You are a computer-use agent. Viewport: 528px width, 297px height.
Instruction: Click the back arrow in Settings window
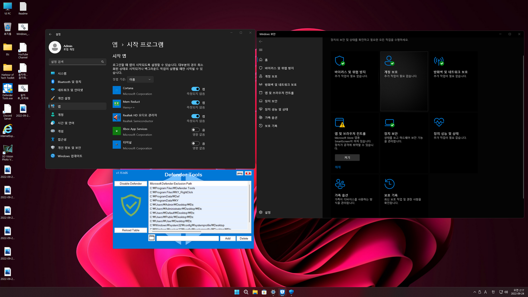pyautogui.click(x=50, y=34)
